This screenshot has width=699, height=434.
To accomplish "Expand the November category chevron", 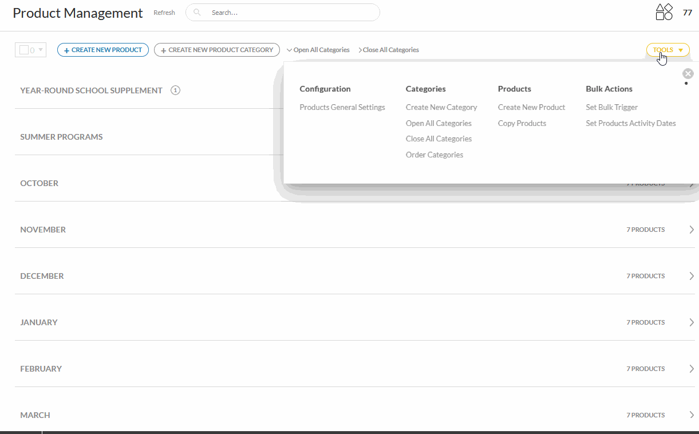I will point(692,230).
